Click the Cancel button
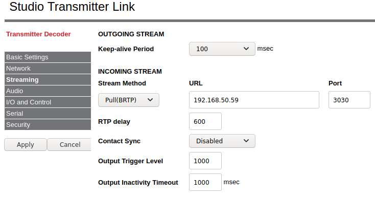Image resolution: width=375 pixels, height=197 pixels. coord(69,144)
